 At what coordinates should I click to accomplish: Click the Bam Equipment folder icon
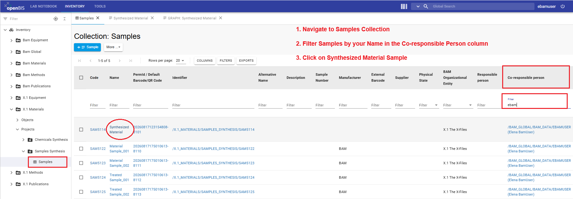(x=18, y=40)
